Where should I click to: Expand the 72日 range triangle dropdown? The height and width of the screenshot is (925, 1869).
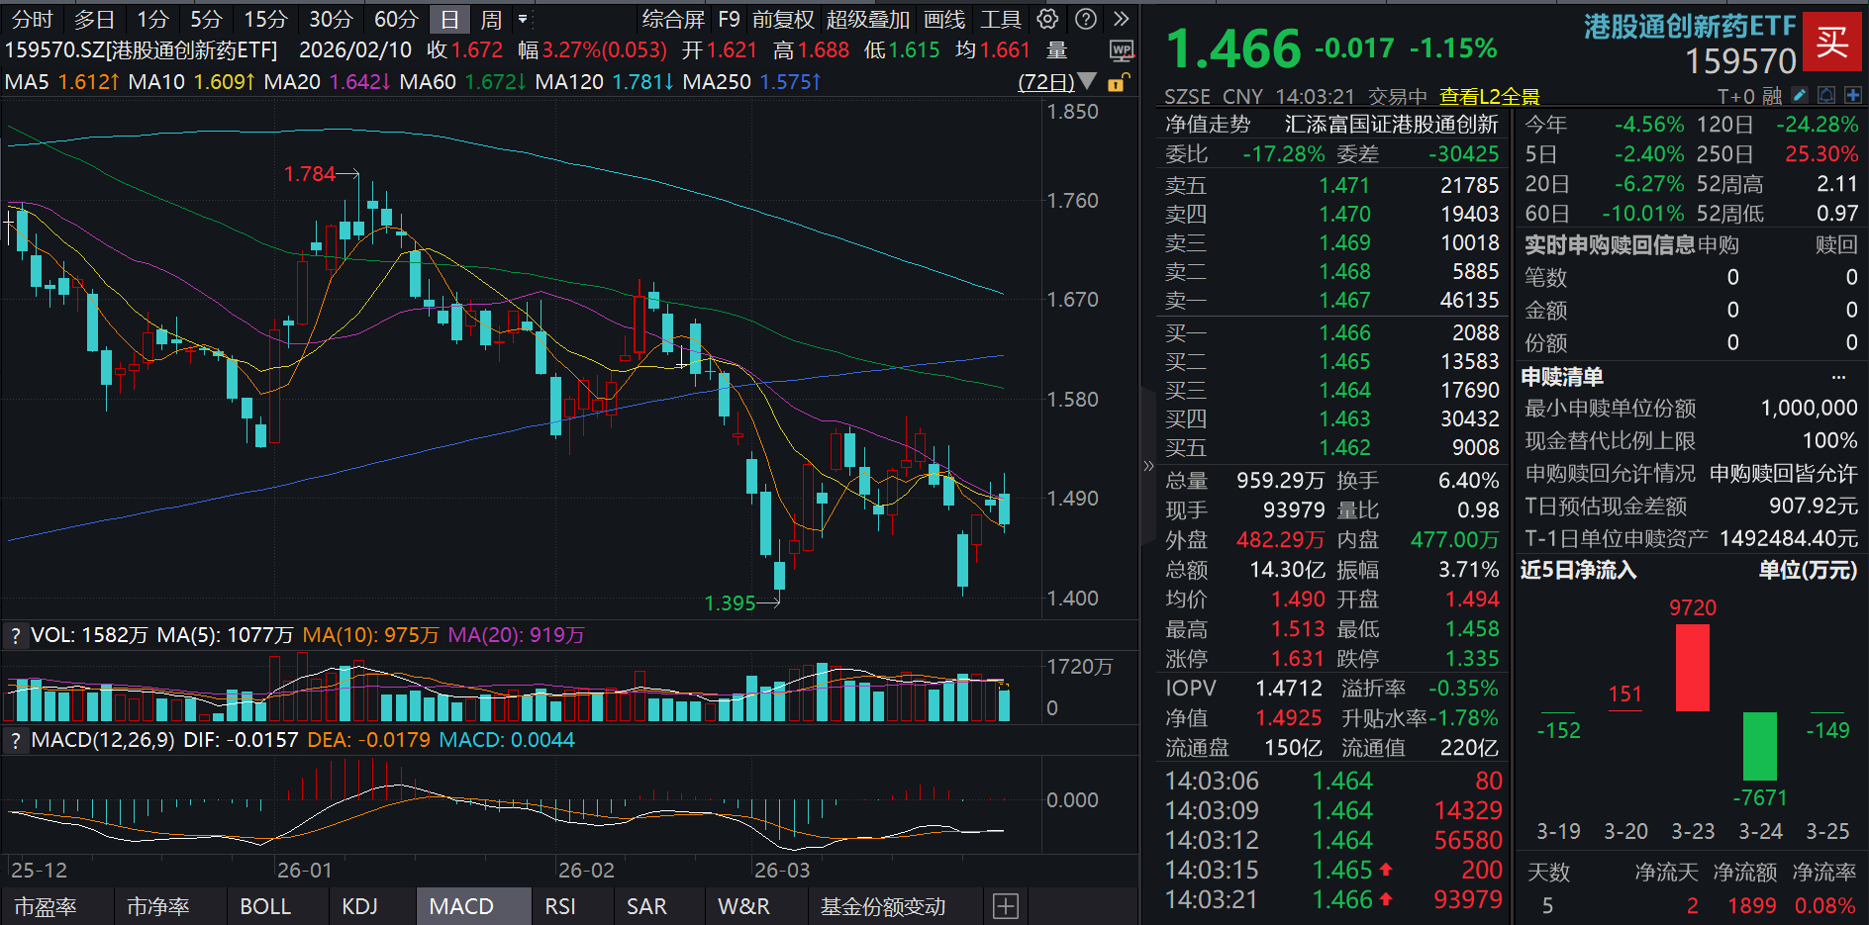click(1087, 81)
